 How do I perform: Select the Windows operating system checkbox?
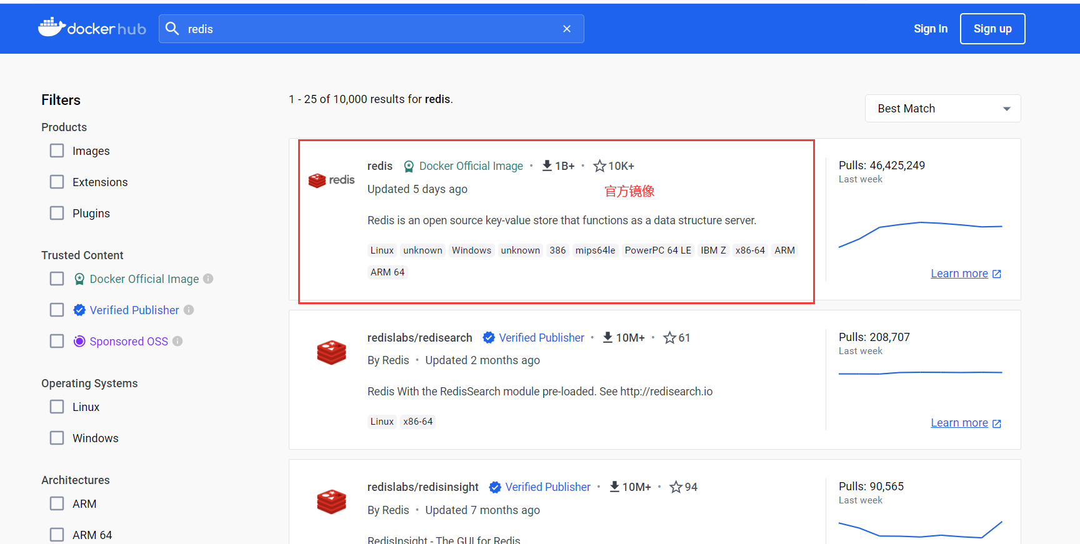click(57, 438)
